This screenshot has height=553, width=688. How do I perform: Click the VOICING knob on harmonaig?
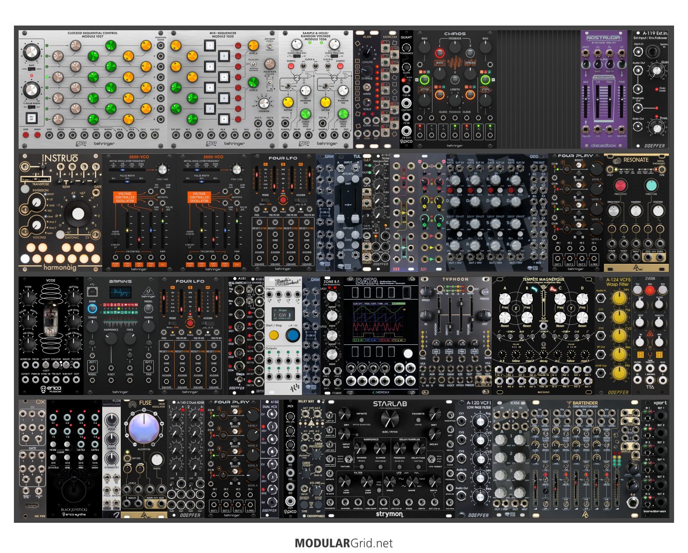click(36, 225)
